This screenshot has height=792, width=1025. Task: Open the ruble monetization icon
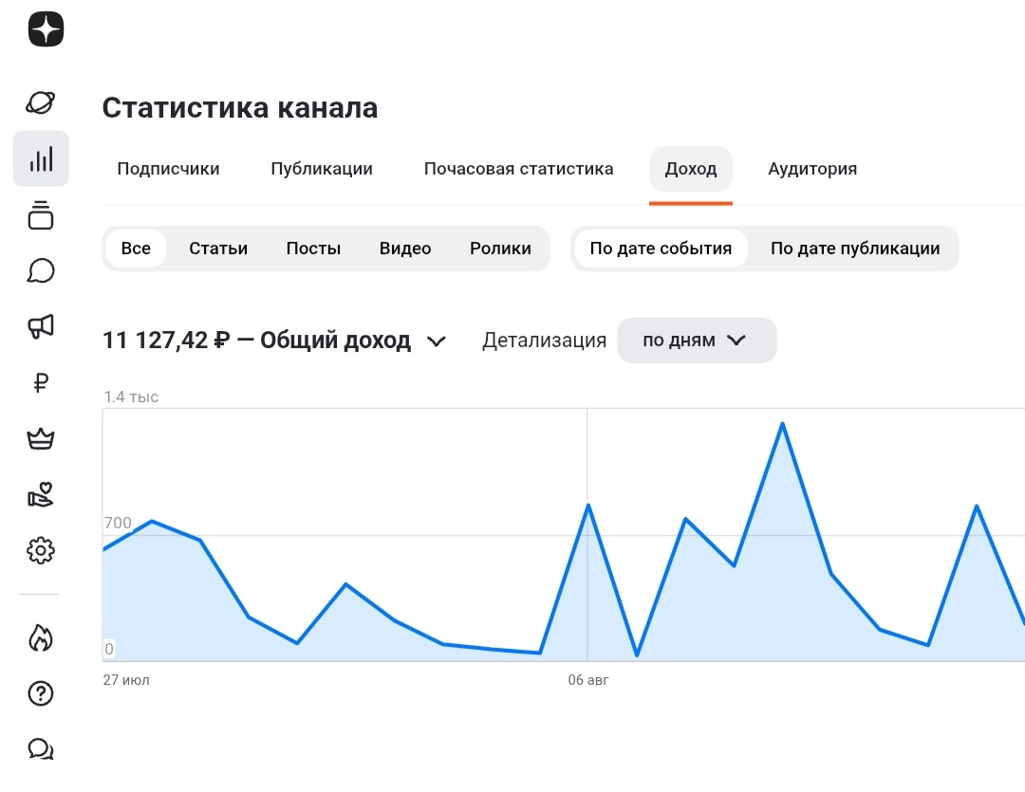pyautogui.click(x=41, y=382)
